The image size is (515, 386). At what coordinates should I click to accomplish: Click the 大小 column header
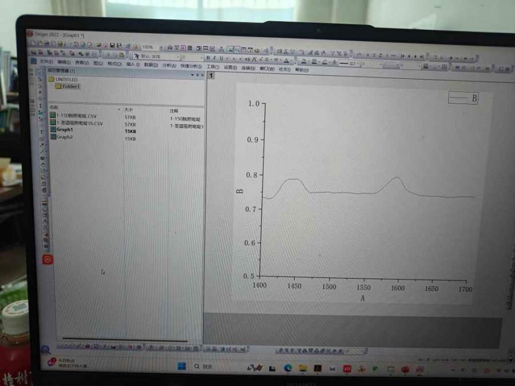(128, 110)
